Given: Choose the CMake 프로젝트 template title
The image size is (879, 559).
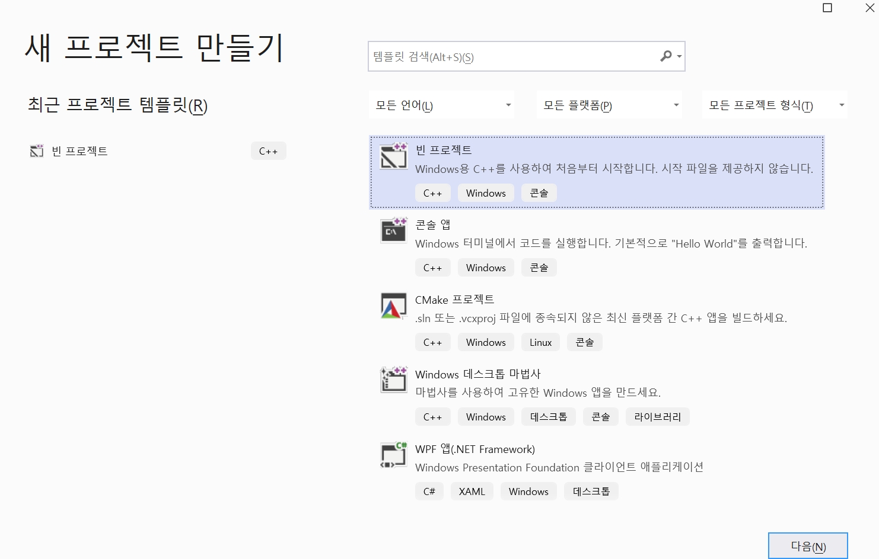Looking at the screenshot, I should pos(454,300).
